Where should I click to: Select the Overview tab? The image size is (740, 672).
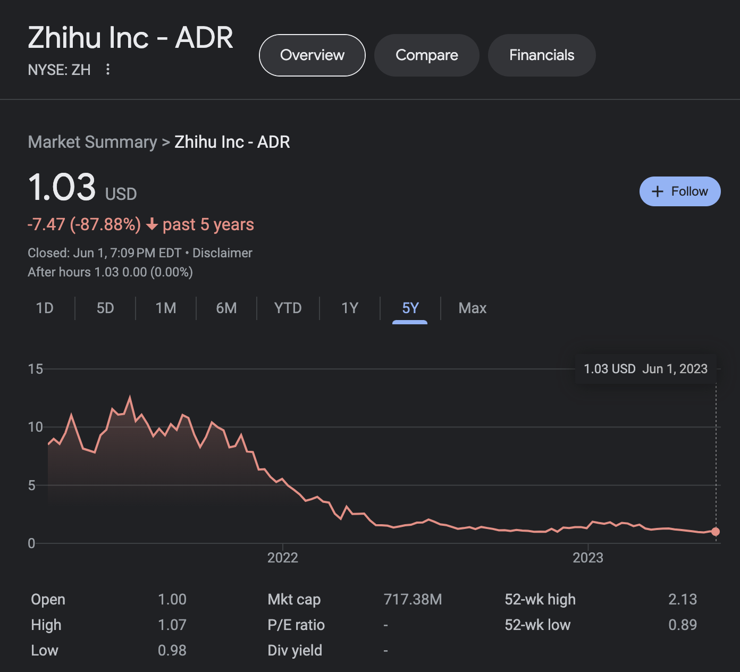(x=312, y=55)
